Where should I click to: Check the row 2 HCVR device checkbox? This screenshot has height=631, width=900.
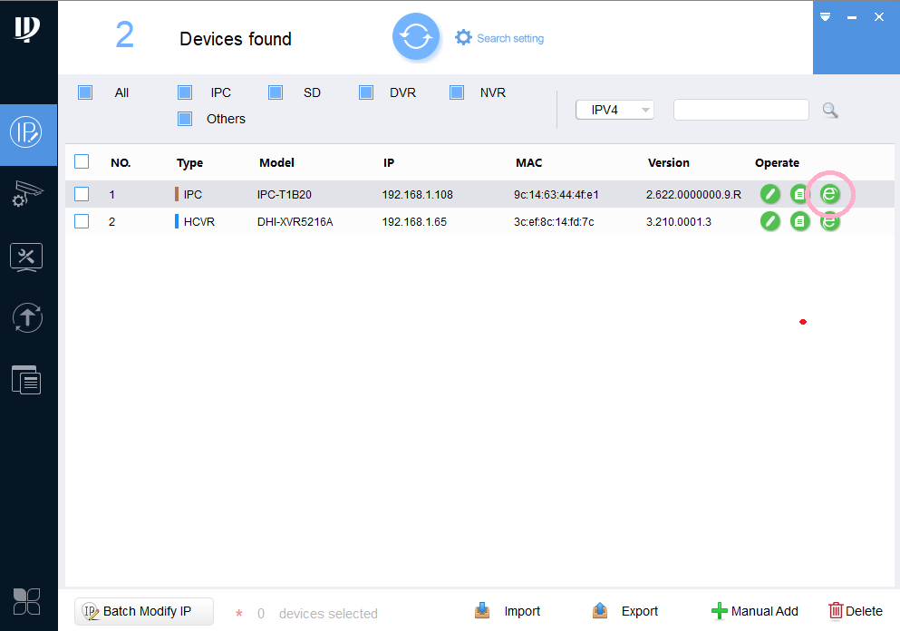pyautogui.click(x=82, y=221)
